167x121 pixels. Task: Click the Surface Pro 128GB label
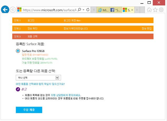(x=33, y=51)
